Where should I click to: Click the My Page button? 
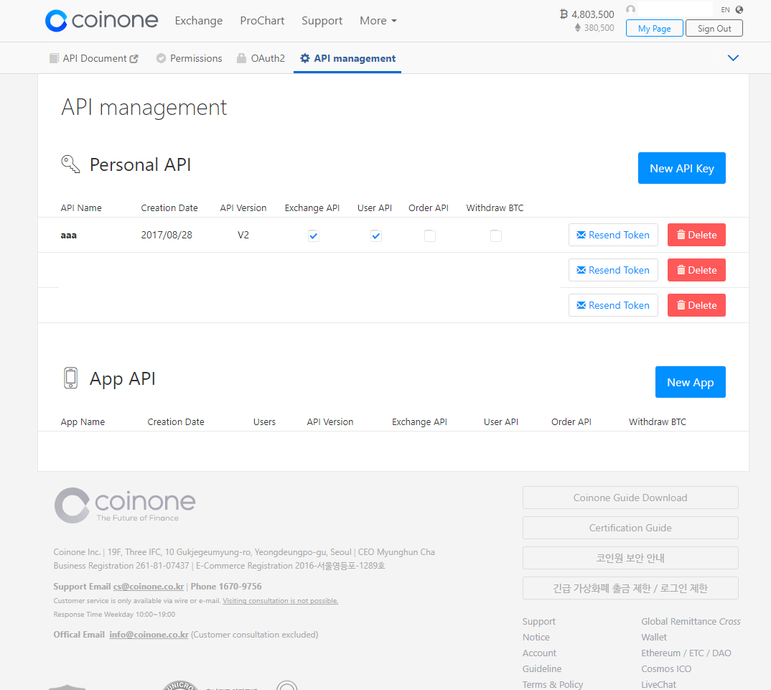(x=655, y=29)
